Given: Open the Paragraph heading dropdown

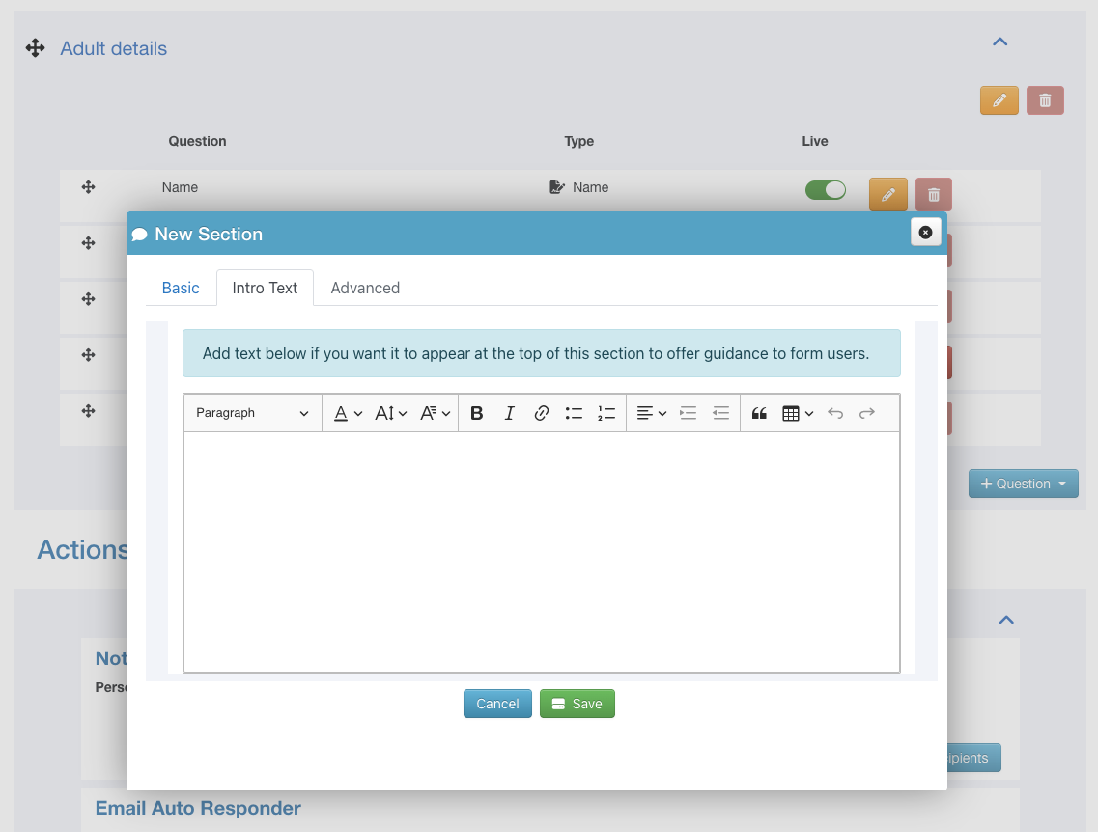Looking at the screenshot, I should [252, 413].
